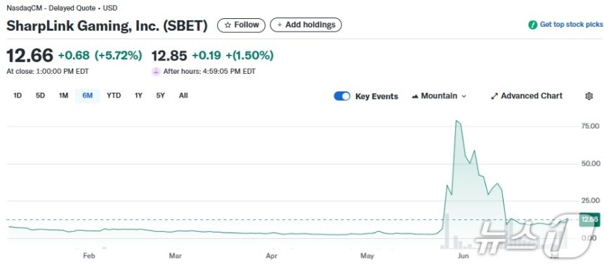Open chart settings gear icon
This screenshot has width=604, height=267.
tap(589, 96)
